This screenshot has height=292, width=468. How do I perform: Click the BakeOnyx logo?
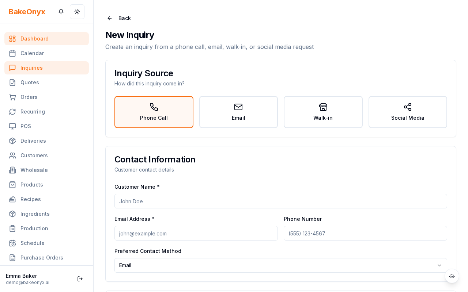tap(27, 11)
